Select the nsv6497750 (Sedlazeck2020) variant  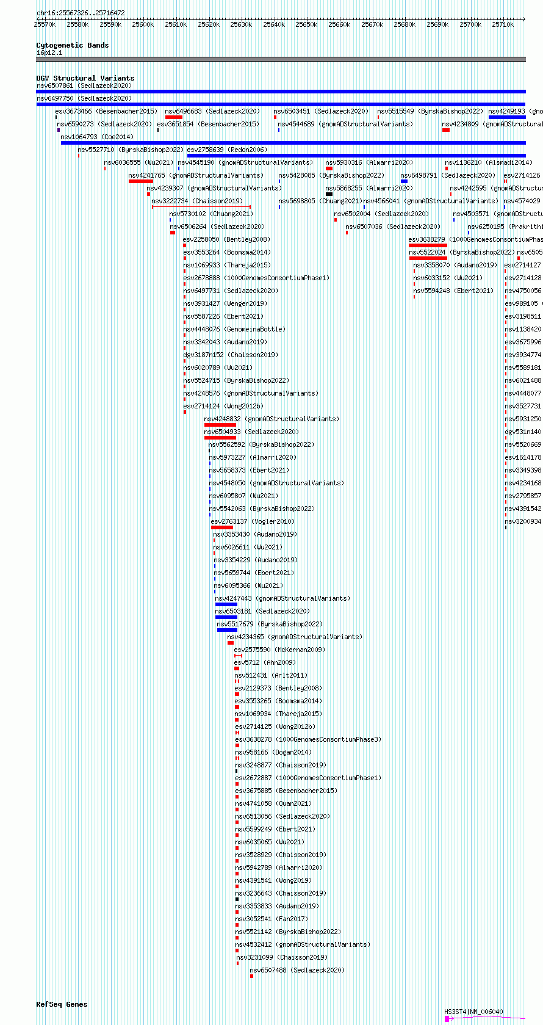coord(84,98)
